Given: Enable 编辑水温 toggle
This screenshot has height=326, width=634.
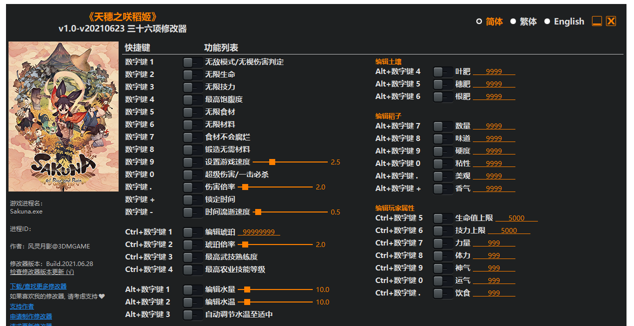Looking at the screenshot, I should (x=193, y=302).
